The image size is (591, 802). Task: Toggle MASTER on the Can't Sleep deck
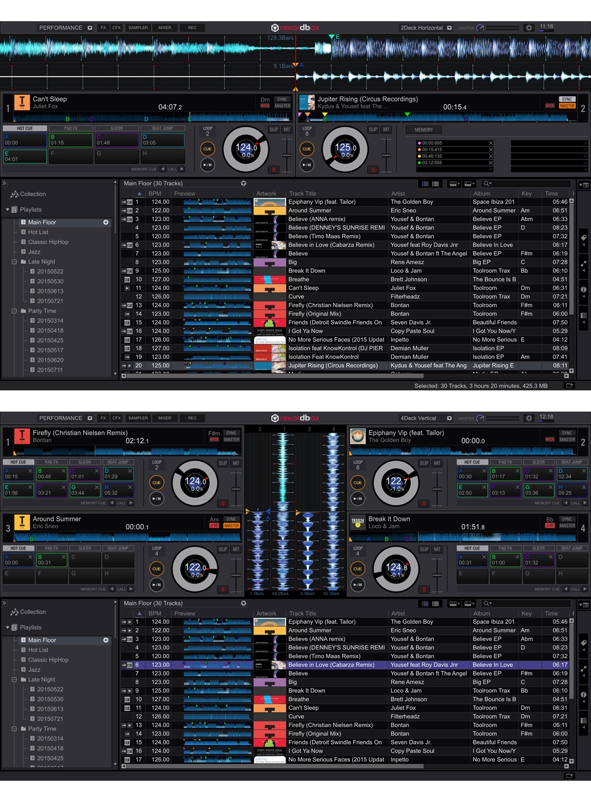click(x=282, y=106)
